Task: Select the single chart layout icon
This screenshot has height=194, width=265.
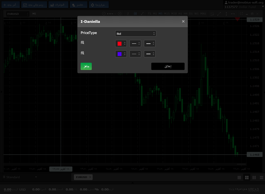Action: coord(239,177)
